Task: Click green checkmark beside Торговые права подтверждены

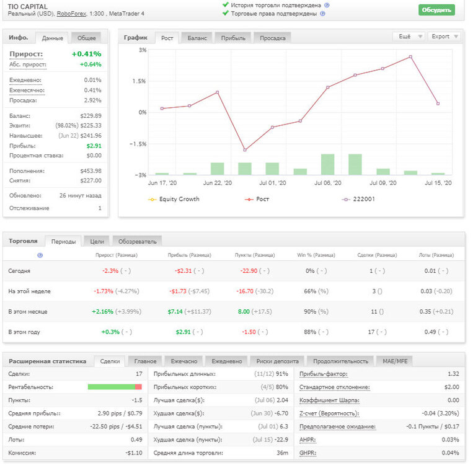Action: (225, 13)
